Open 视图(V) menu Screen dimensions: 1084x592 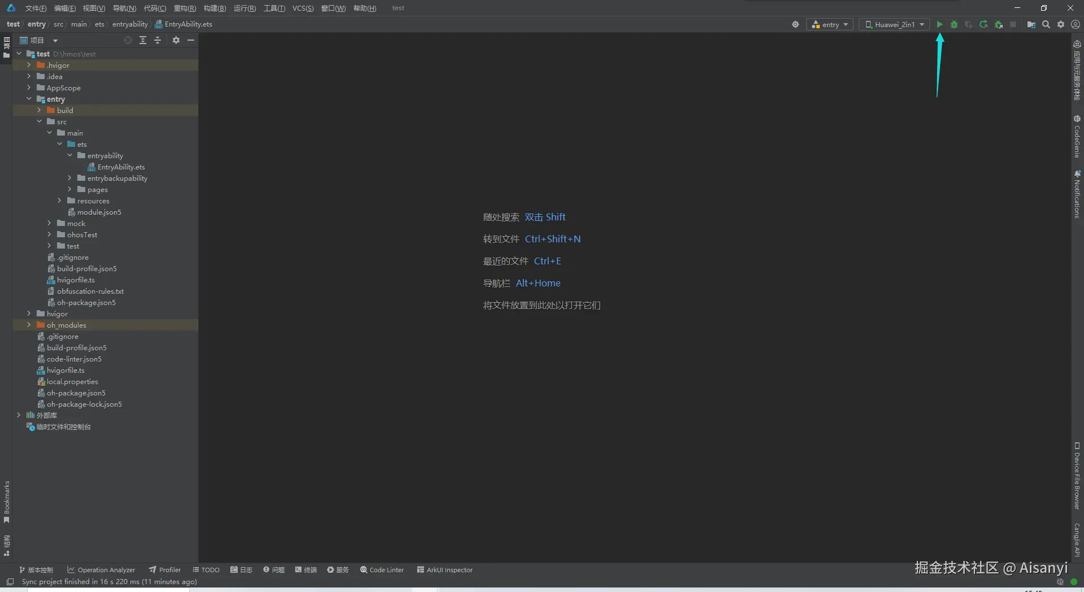(x=94, y=8)
